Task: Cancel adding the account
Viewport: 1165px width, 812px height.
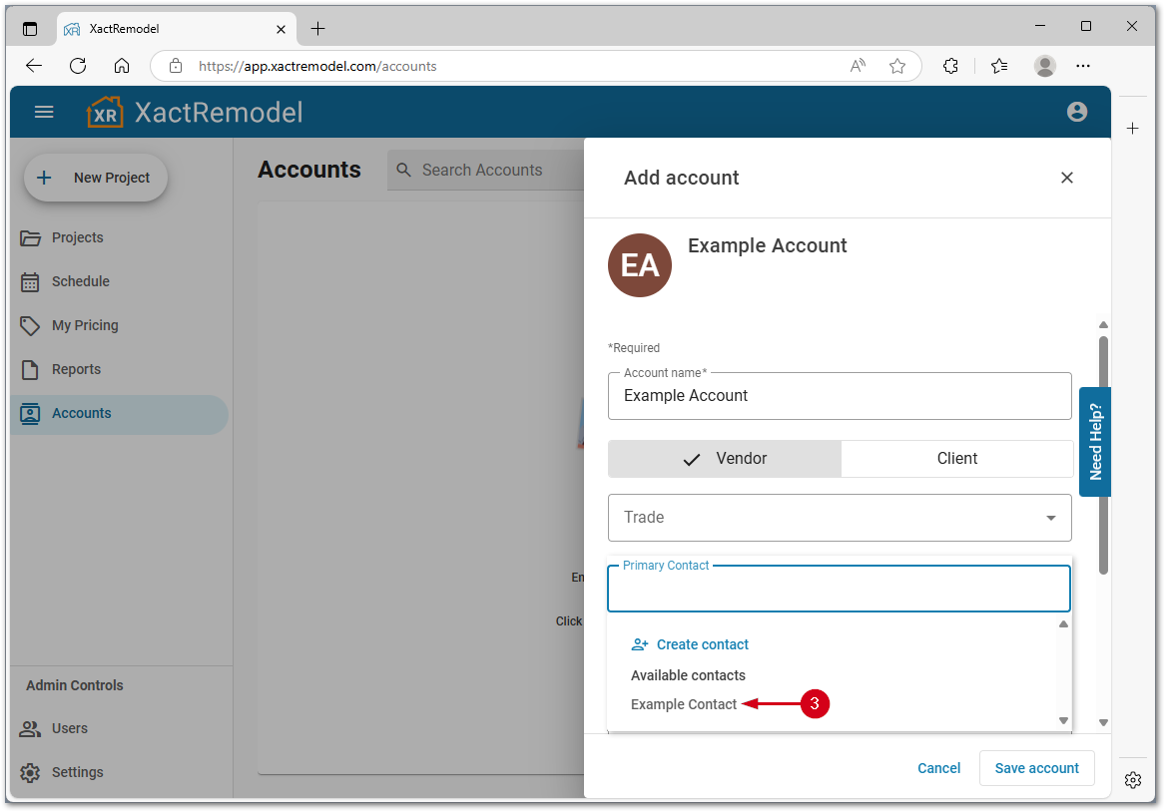Action: (938, 768)
